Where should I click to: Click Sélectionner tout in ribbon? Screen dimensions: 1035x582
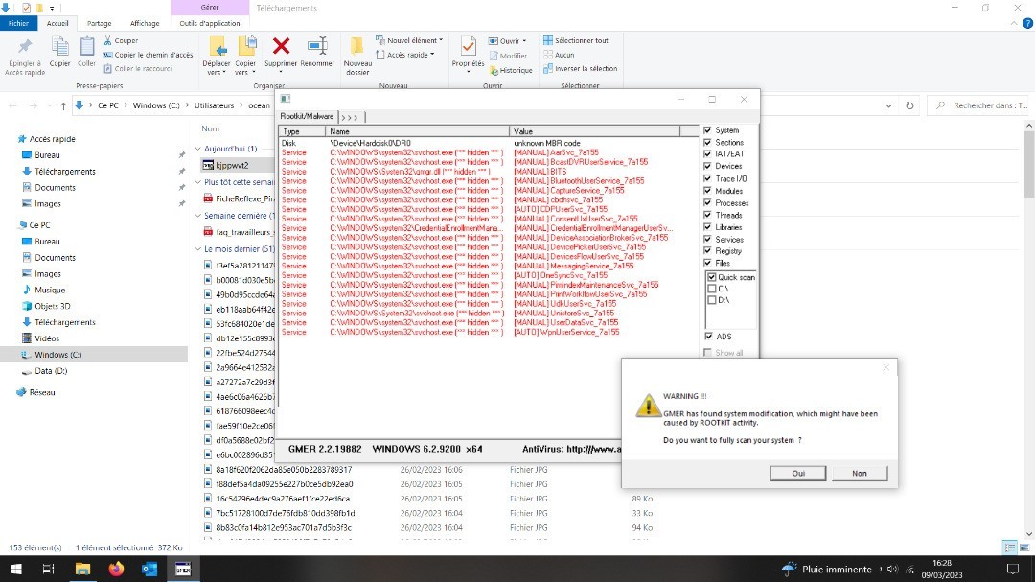[x=576, y=40]
